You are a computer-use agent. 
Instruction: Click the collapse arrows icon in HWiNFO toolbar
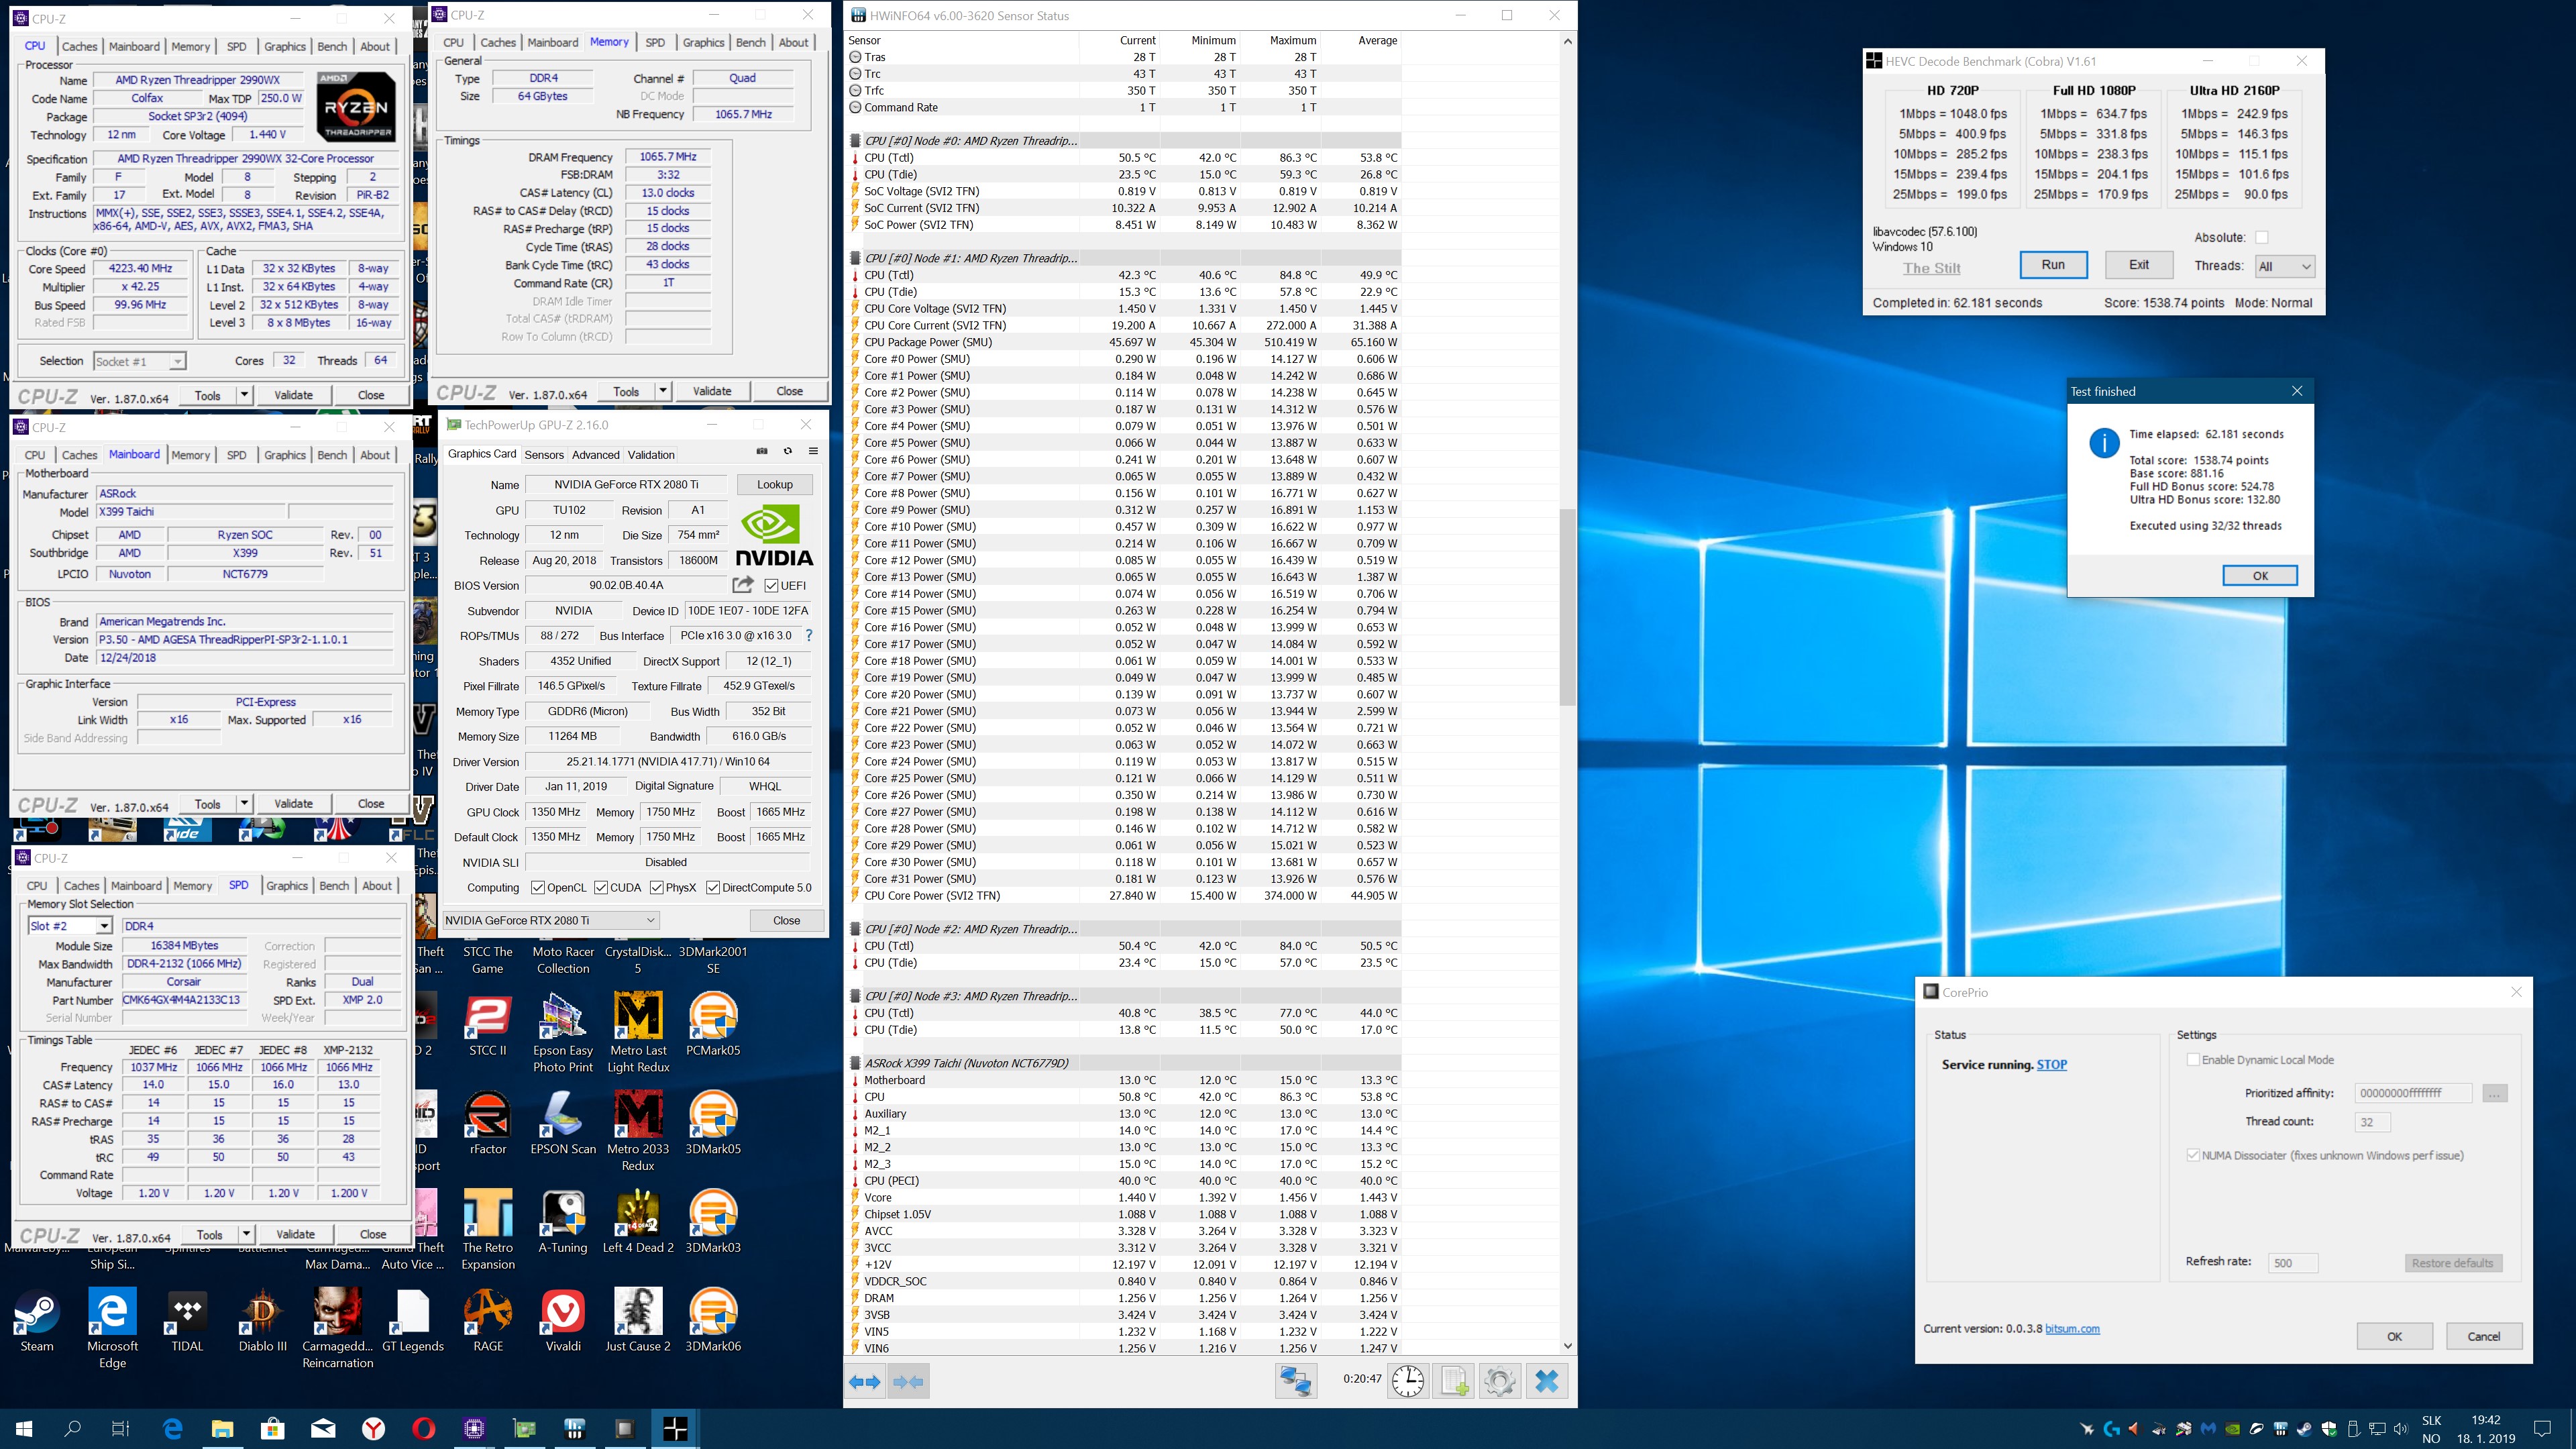908,1382
